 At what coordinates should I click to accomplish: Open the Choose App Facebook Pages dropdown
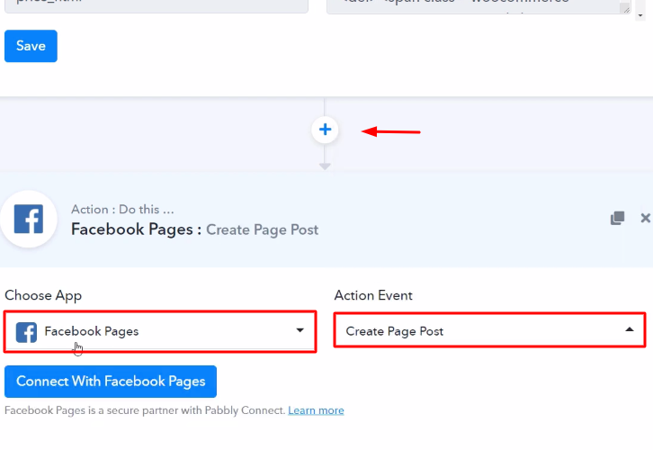click(x=160, y=332)
